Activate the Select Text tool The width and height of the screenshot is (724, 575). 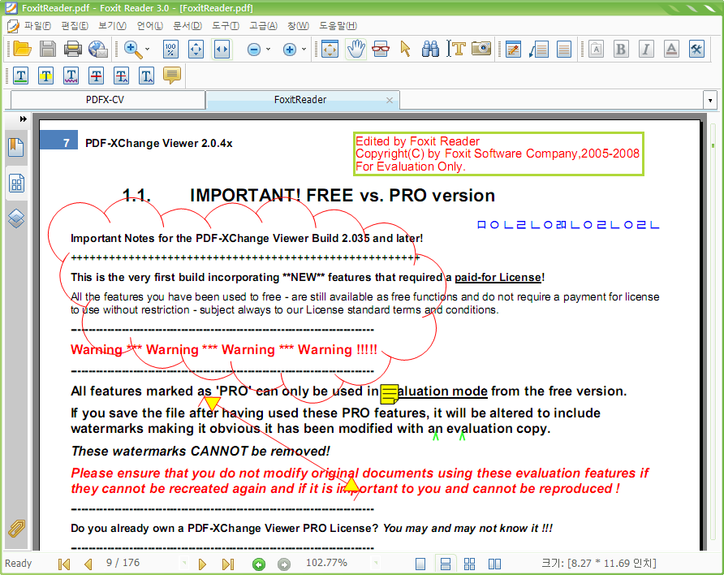click(x=456, y=49)
